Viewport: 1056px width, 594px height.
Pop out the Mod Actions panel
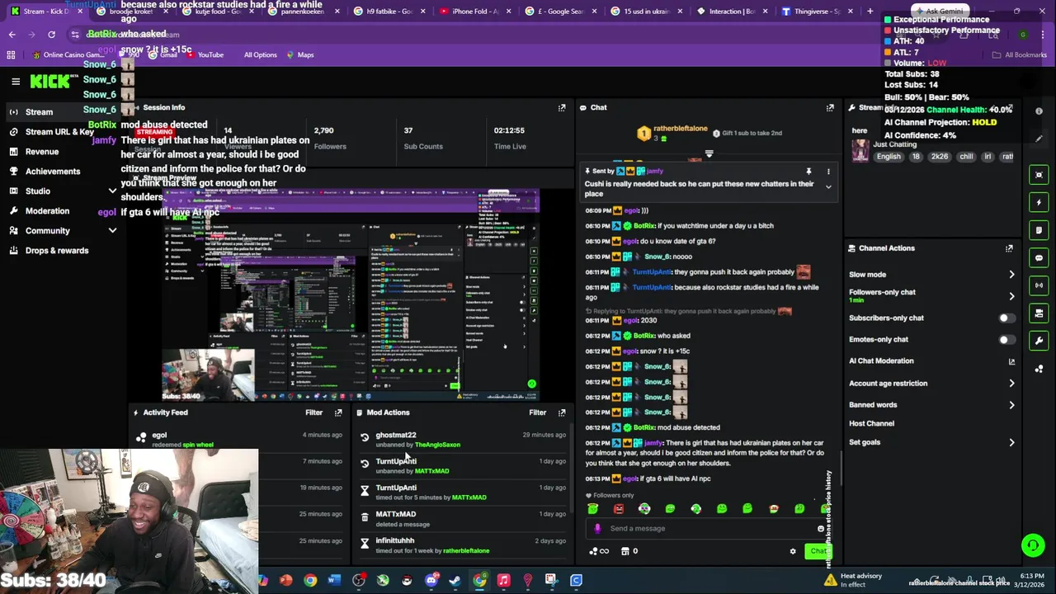[562, 412]
